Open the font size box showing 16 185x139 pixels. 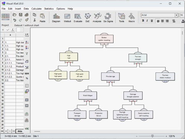(182, 15)
